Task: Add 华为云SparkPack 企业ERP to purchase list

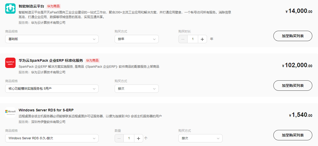Action: (x=293, y=86)
